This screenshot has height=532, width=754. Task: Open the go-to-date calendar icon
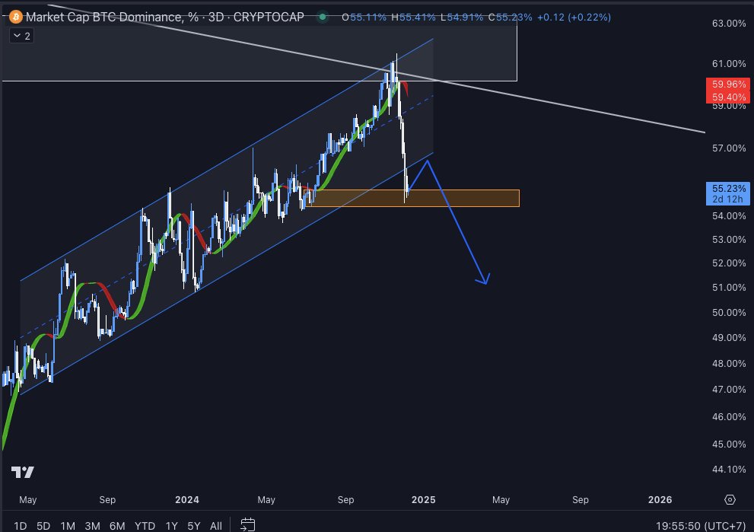(247, 525)
